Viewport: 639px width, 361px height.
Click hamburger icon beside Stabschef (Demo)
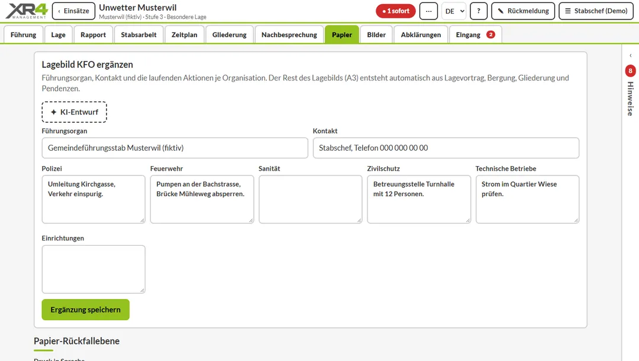tap(567, 11)
